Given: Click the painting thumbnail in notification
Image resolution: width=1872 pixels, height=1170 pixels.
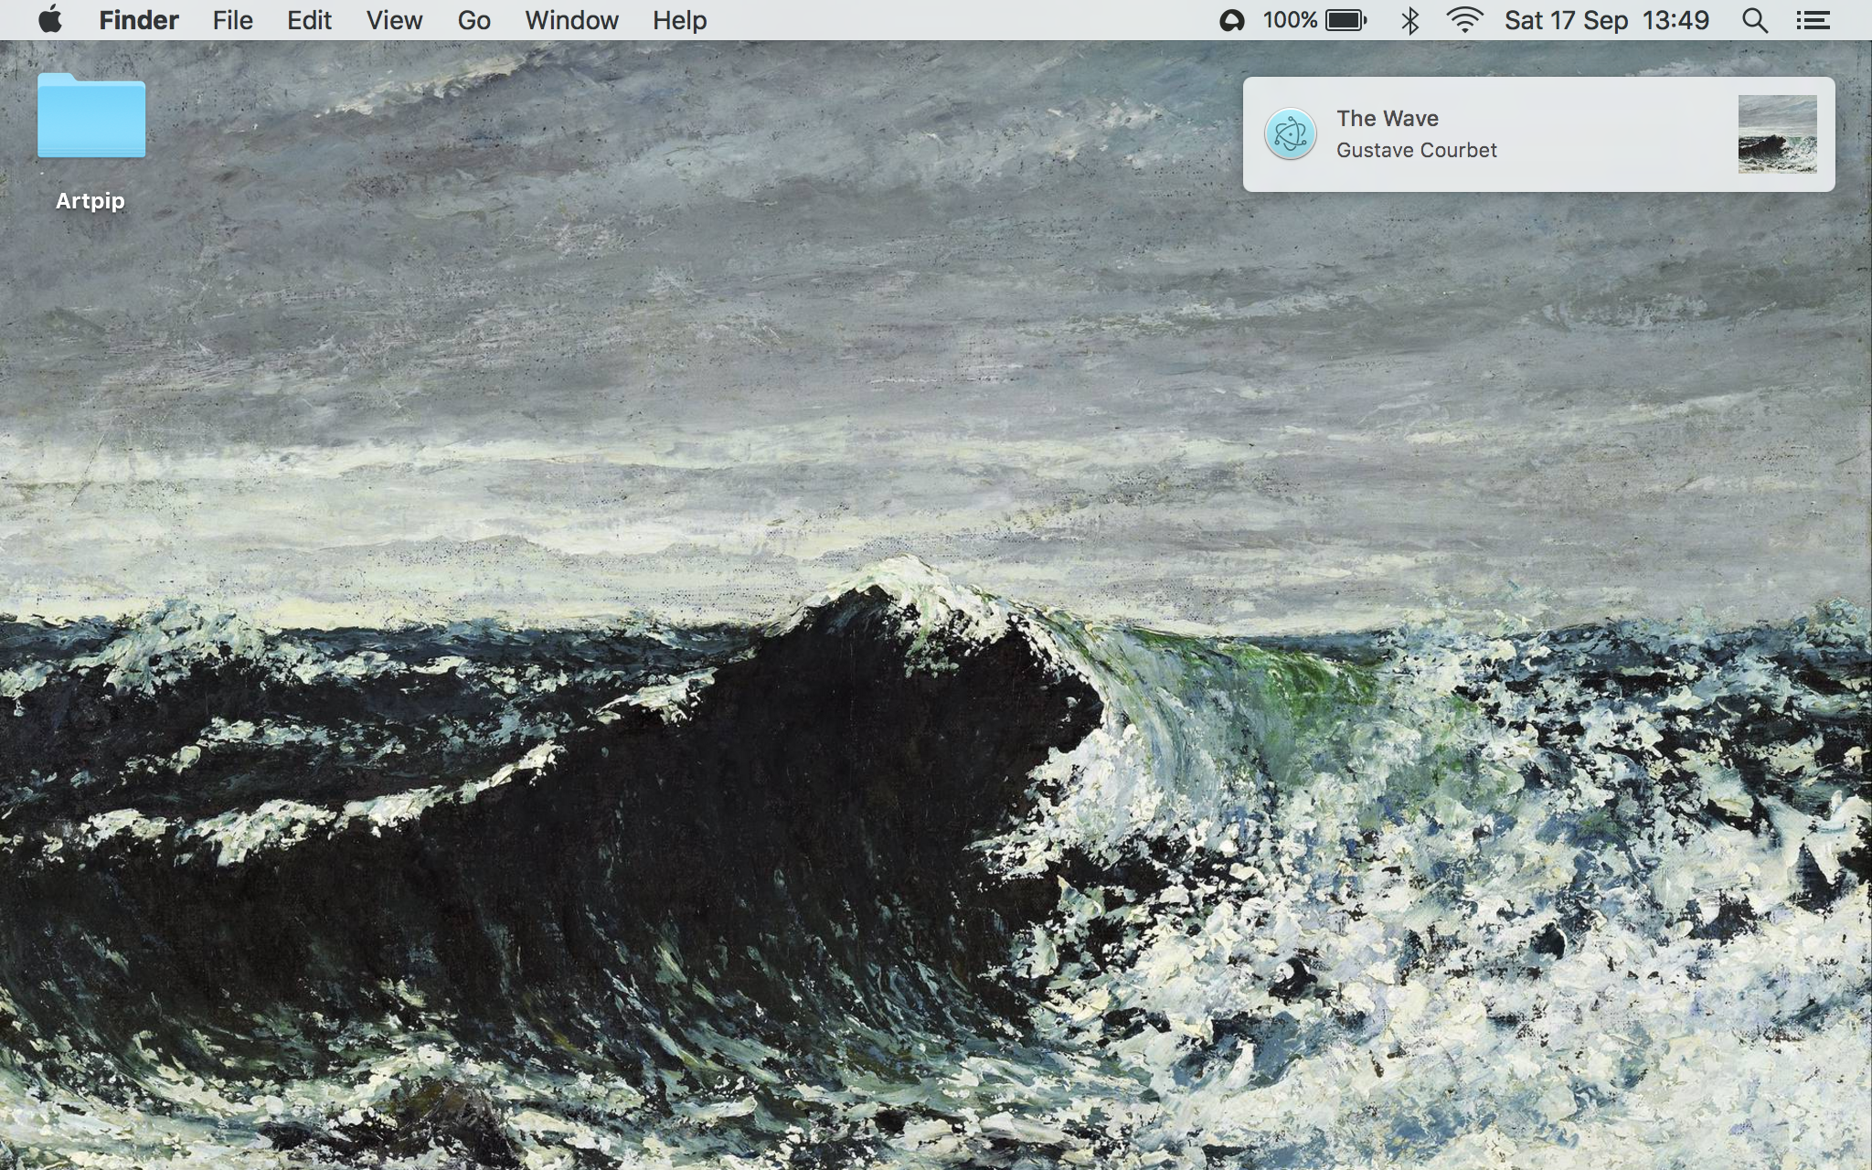Looking at the screenshot, I should click(1776, 134).
